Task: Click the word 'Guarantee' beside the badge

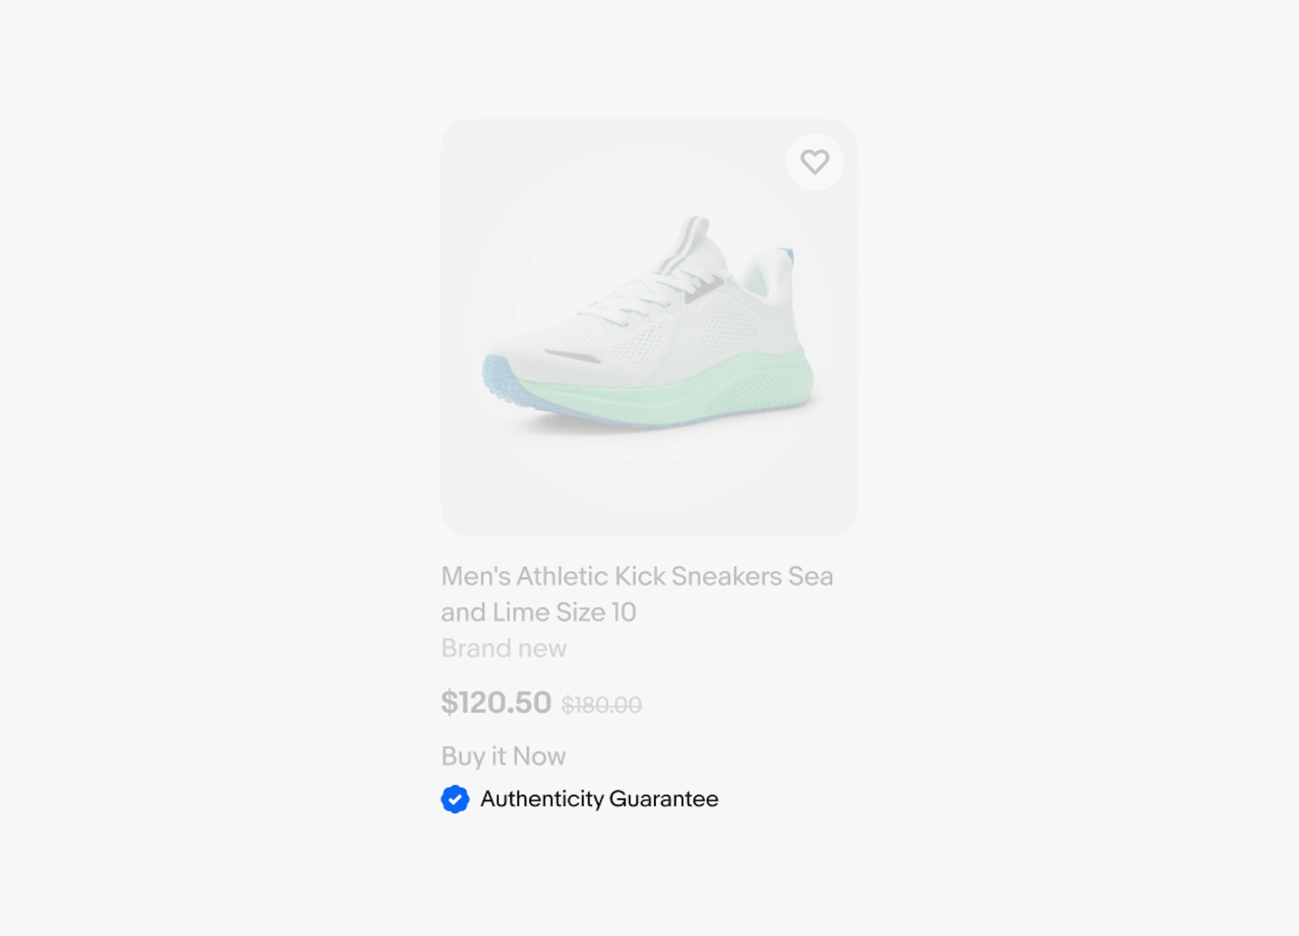Action: [663, 799]
